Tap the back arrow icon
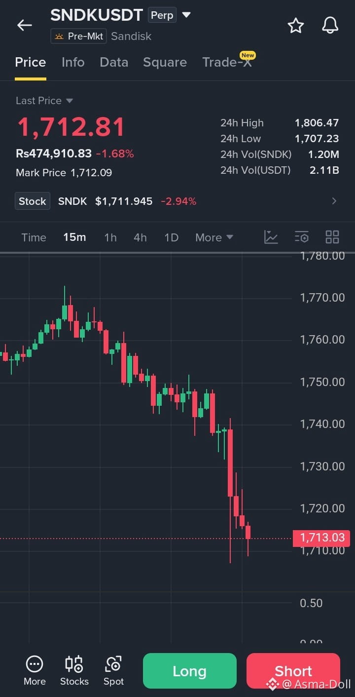This screenshot has height=697, width=355. click(x=24, y=25)
